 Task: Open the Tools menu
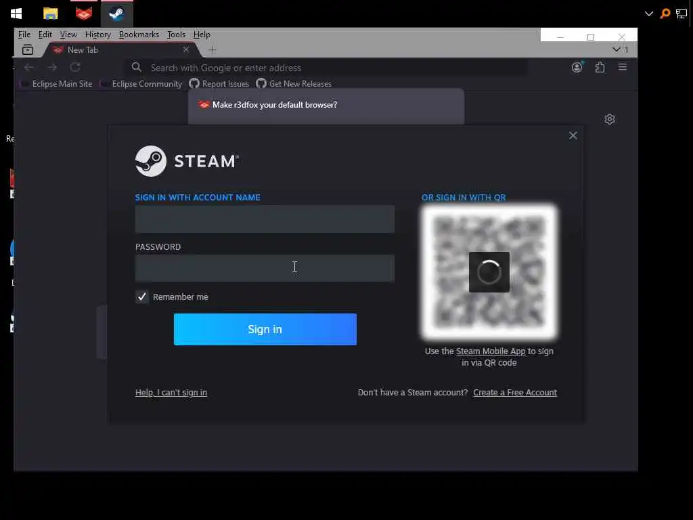tap(176, 35)
